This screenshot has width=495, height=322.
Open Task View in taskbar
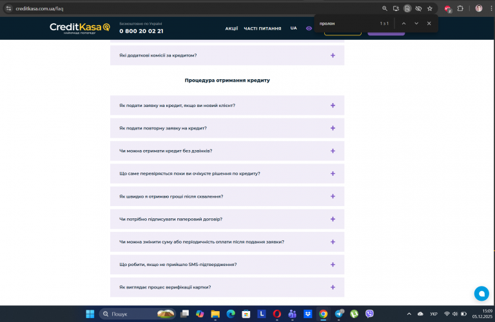pyautogui.click(x=184, y=314)
